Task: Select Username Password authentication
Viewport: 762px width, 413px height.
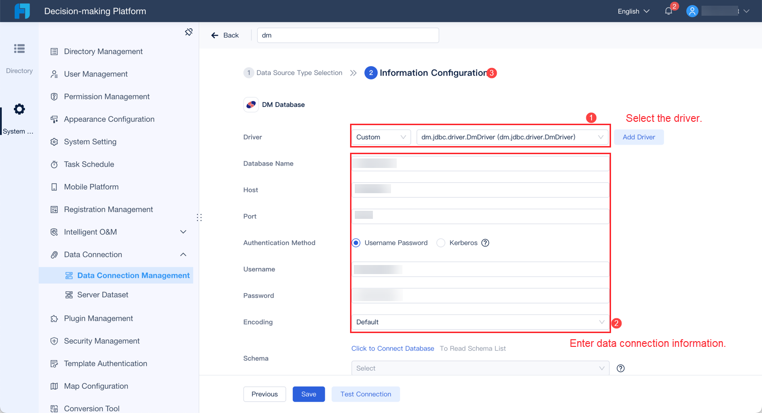Action: tap(356, 243)
